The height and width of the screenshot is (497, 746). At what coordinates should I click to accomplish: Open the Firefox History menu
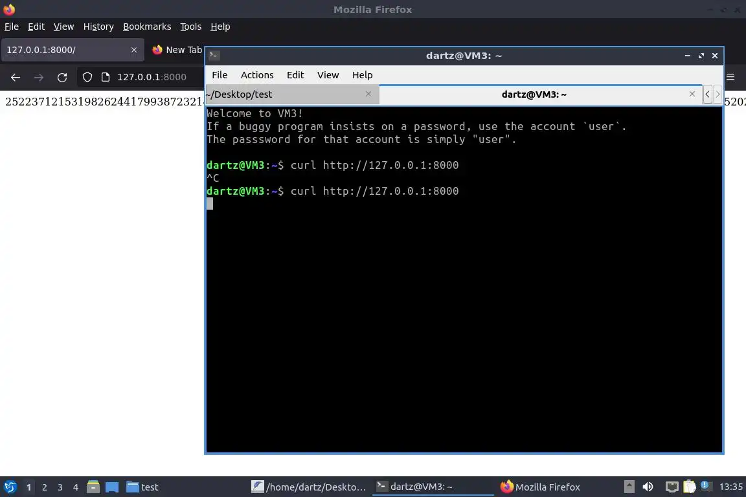(98, 27)
